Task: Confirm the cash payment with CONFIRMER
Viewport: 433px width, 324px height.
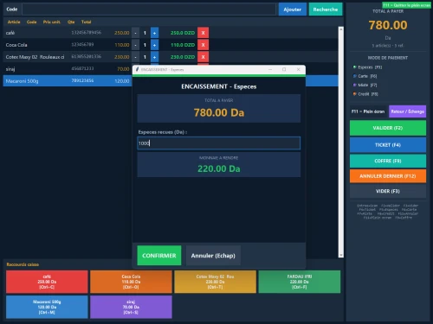Action: pyautogui.click(x=159, y=256)
